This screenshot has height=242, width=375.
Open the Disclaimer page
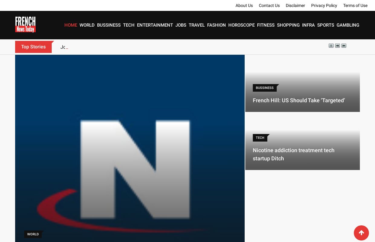click(295, 5)
